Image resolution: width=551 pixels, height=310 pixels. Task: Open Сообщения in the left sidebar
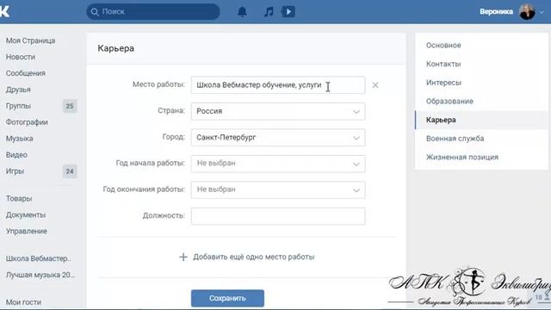point(25,73)
